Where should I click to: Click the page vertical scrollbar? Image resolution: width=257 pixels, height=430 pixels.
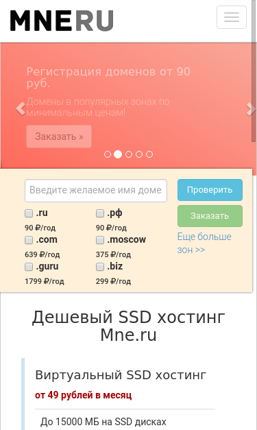[254, 71]
